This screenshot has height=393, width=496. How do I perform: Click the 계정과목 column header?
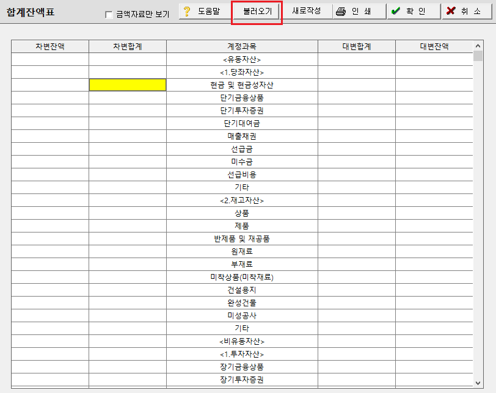tap(242, 46)
